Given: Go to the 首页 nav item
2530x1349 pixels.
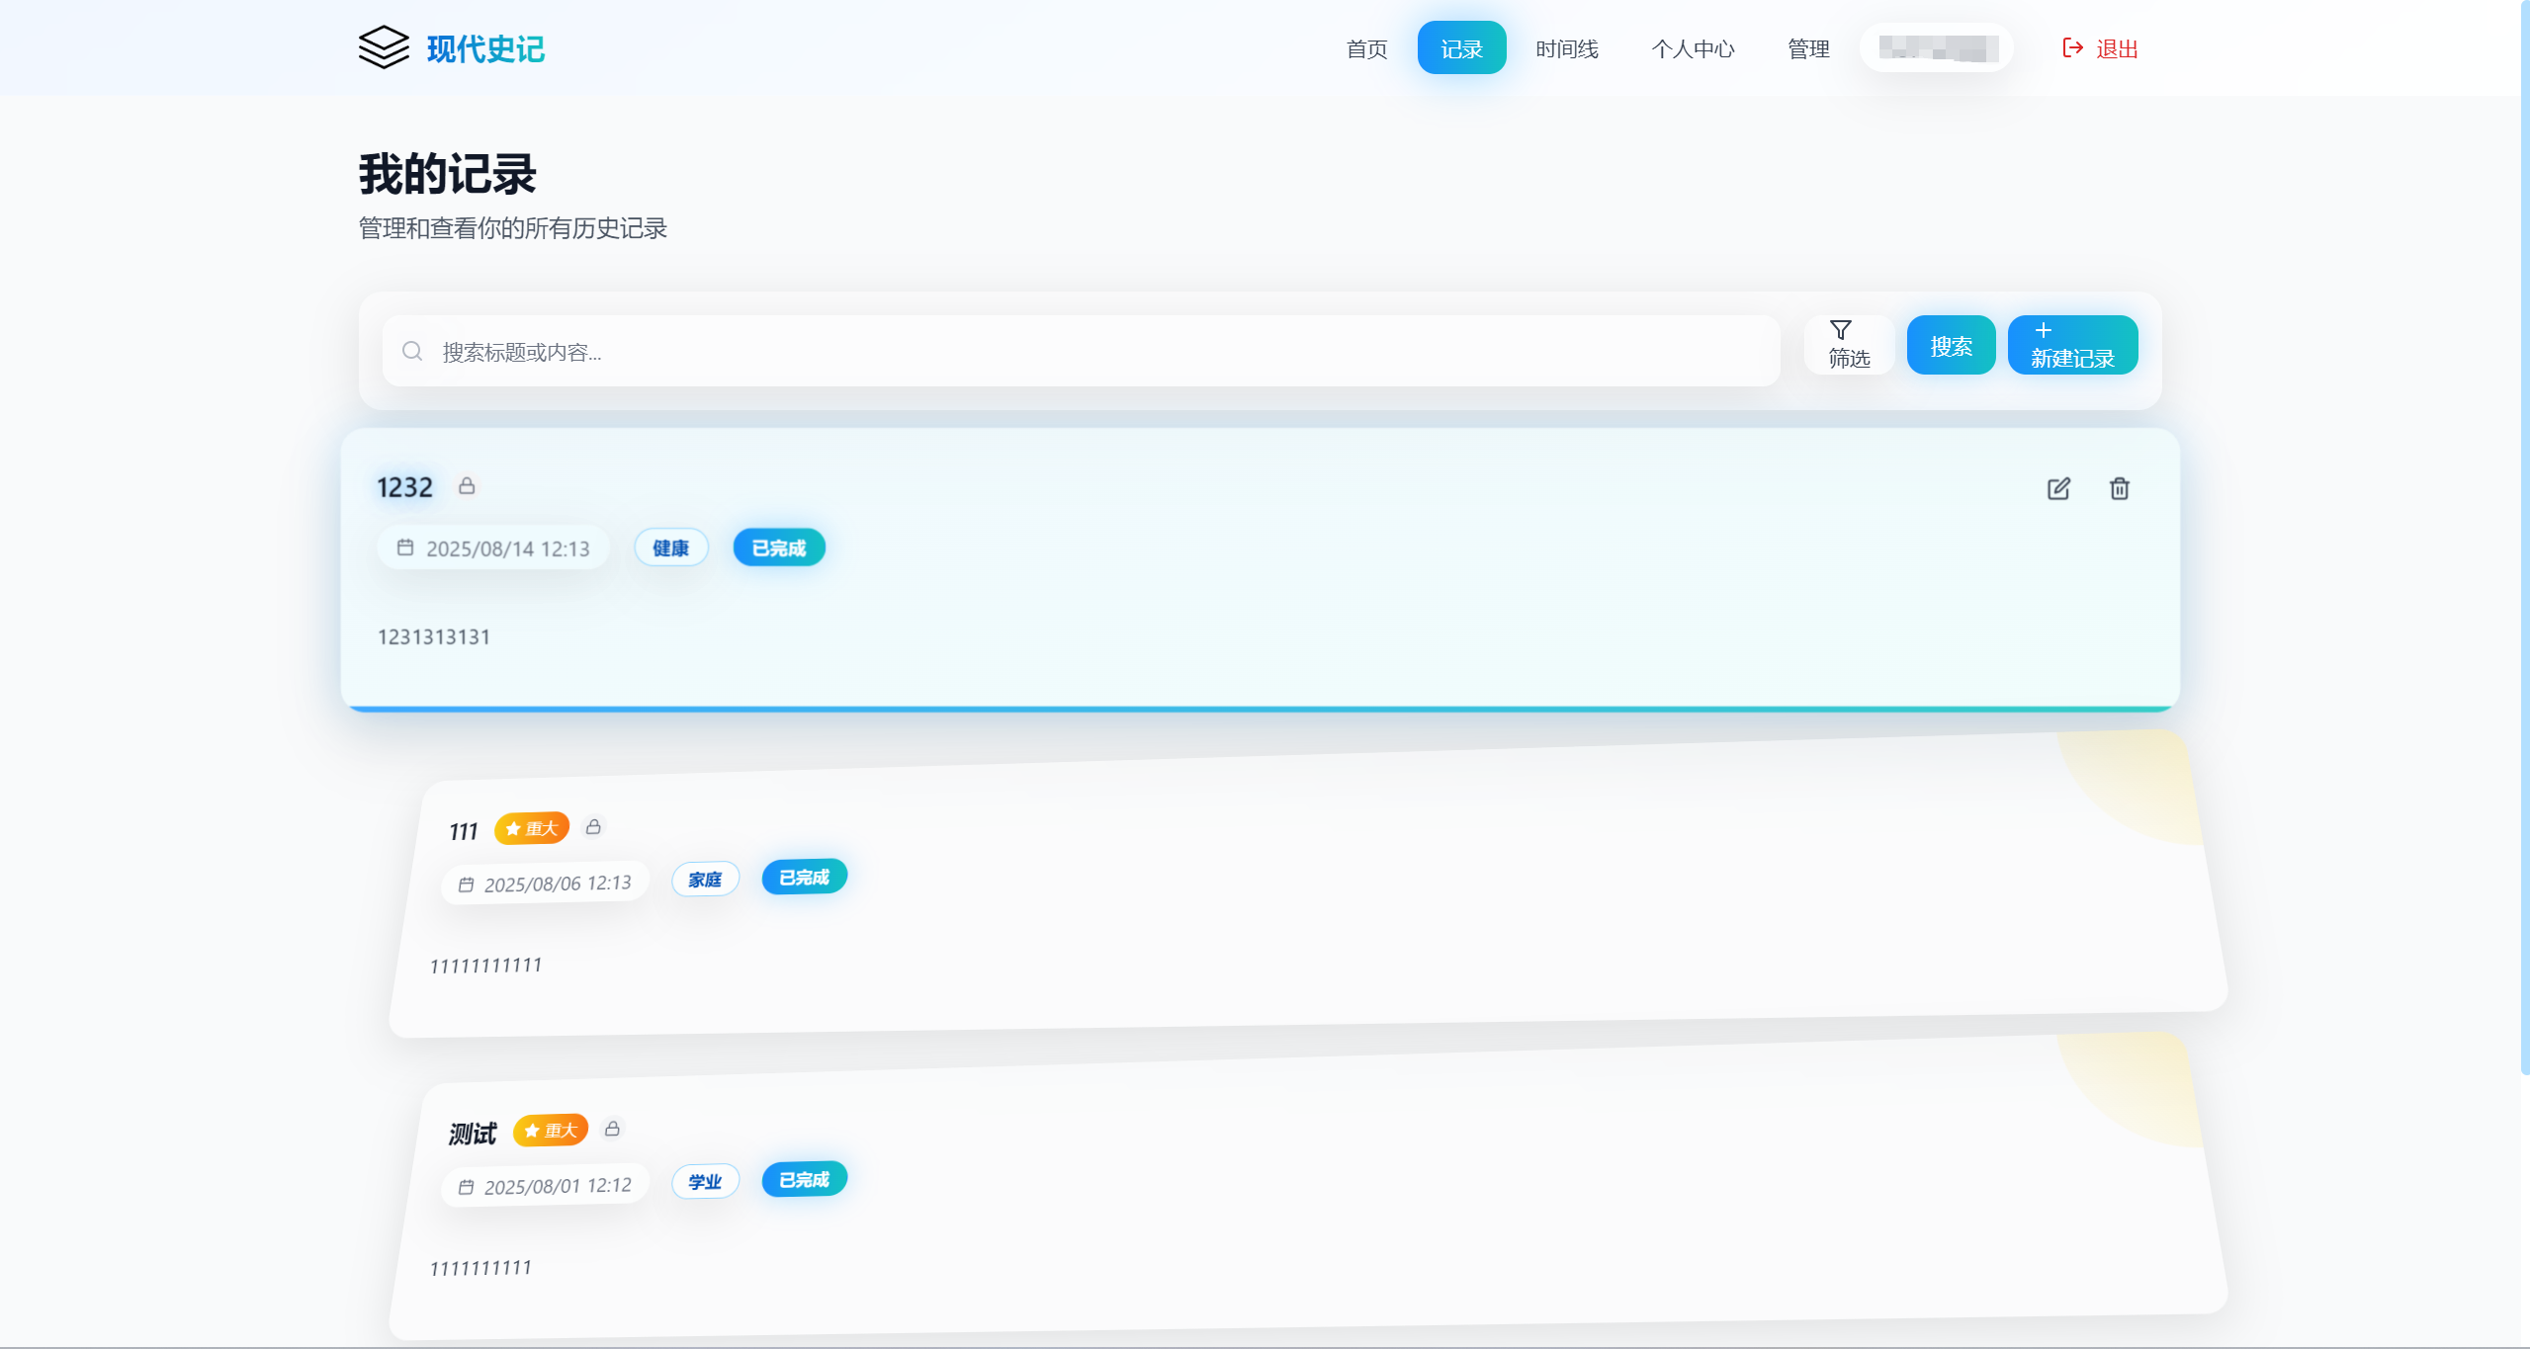Looking at the screenshot, I should 1366,48.
